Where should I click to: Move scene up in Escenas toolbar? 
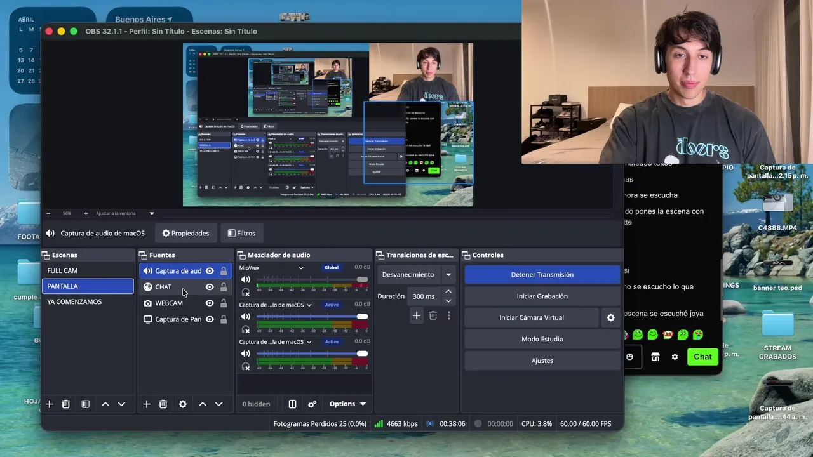click(105, 404)
